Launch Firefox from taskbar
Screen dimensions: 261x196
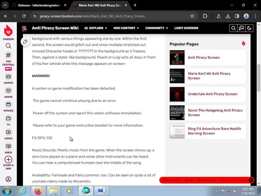[38, 191]
